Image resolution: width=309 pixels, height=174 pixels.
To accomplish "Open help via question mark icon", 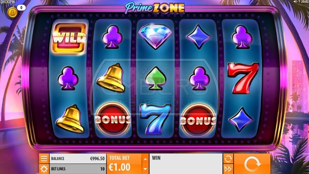I will 299,2.
